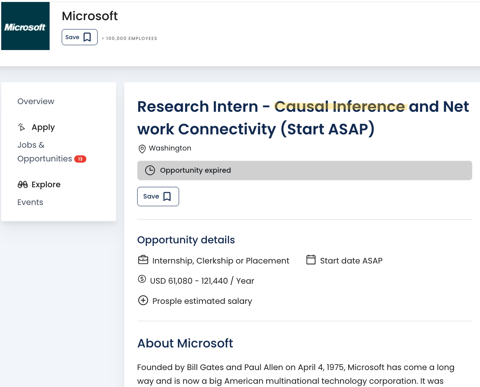This screenshot has height=387, width=480.
Task: Click the Research Intern job title heading
Action: [x=303, y=118]
